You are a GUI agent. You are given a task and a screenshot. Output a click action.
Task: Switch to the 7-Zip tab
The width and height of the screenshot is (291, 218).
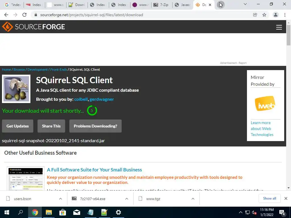(161, 5)
